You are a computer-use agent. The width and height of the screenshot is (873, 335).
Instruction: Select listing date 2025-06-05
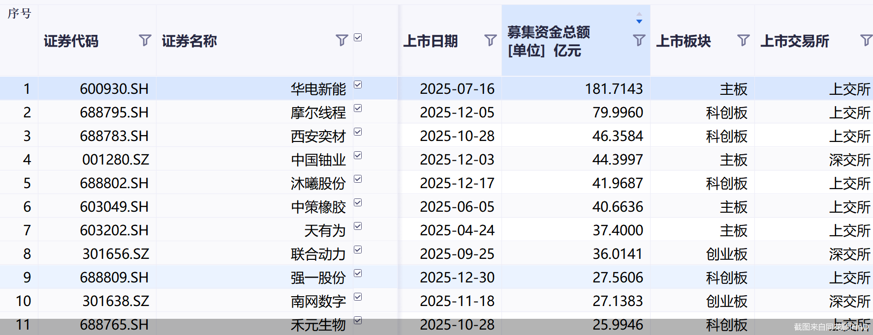tap(457, 207)
